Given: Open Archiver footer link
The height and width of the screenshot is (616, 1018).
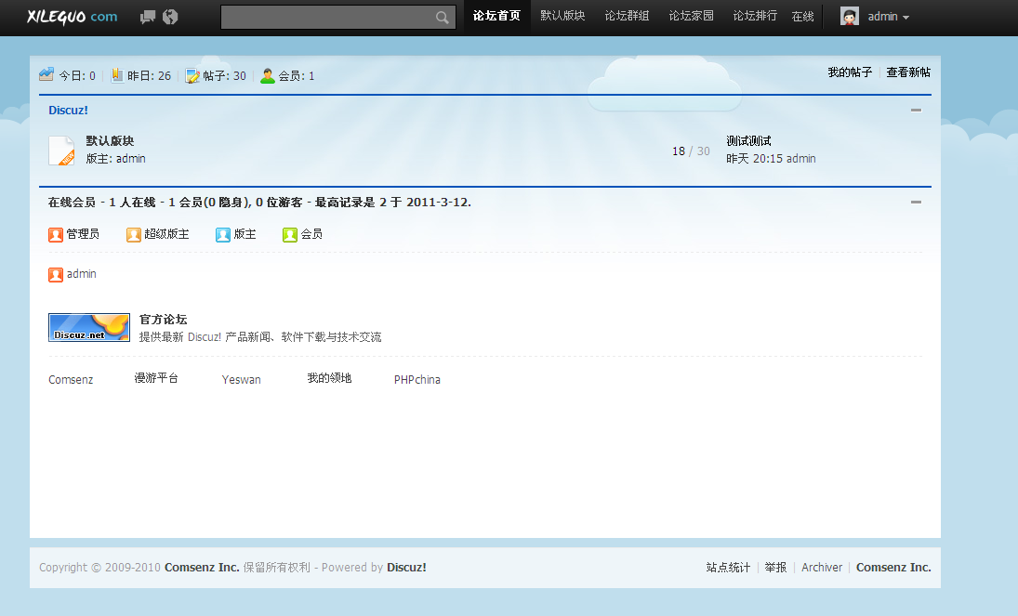Looking at the screenshot, I should [x=821, y=568].
